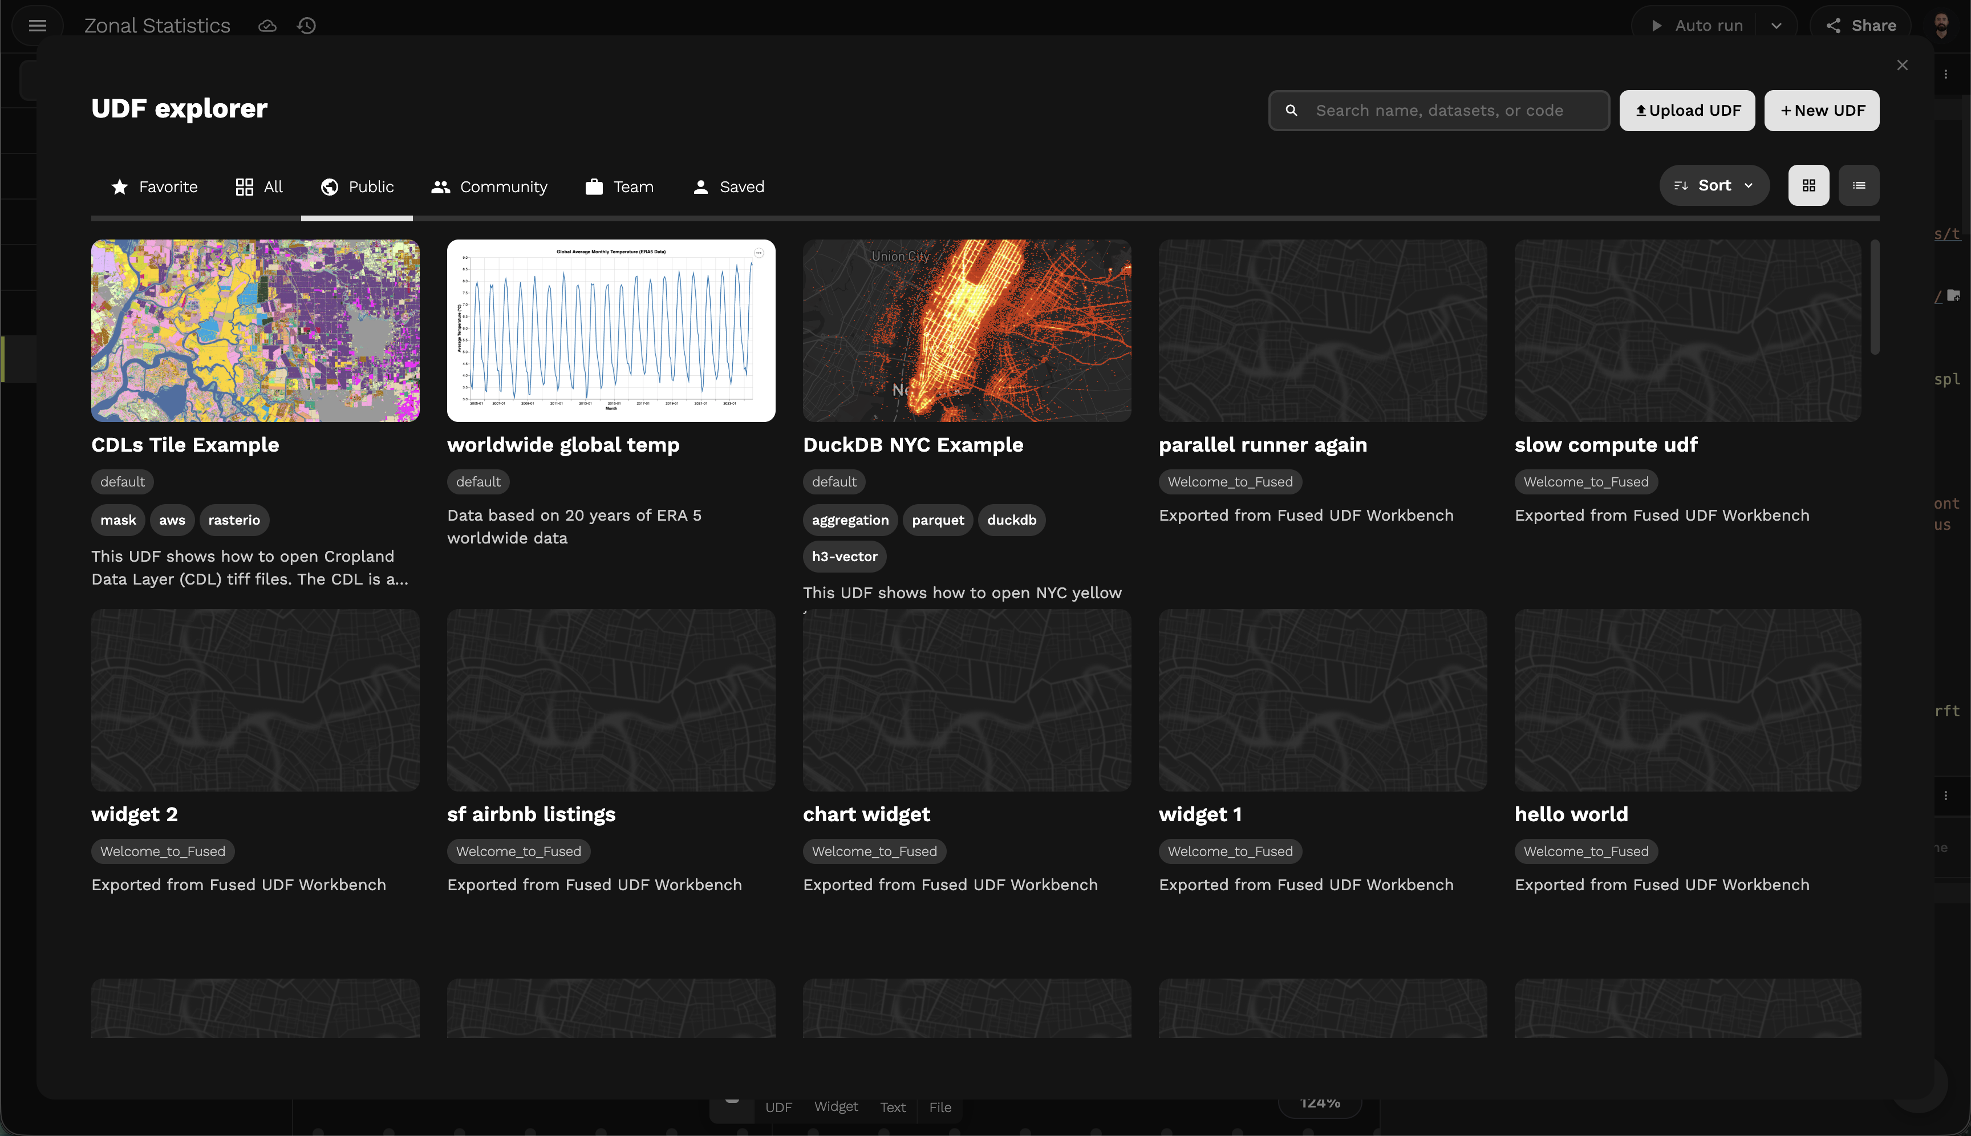Viewport: 1971px width, 1136px height.
Task: Click the Share button
Action: click(x=1861, y=26)
